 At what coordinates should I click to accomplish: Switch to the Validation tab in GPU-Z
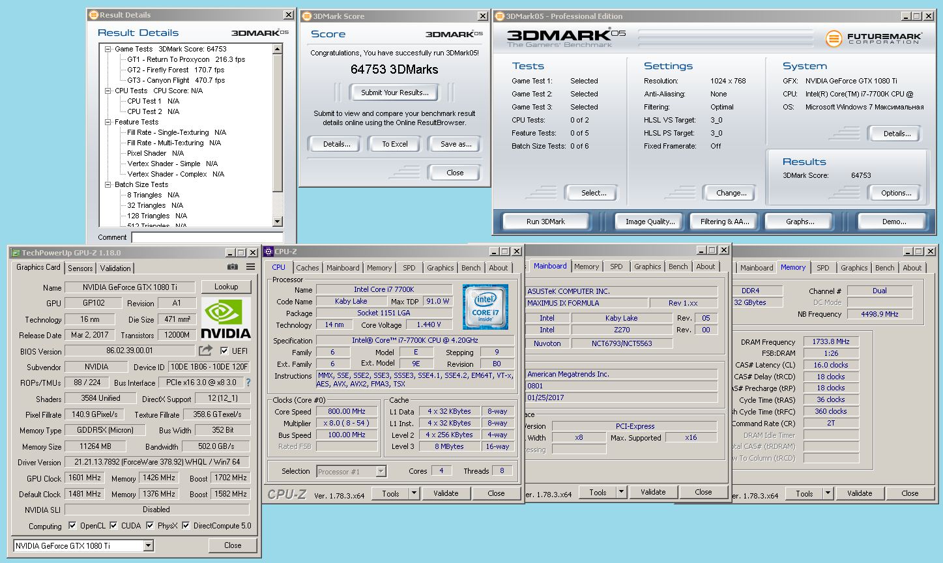tap(115, 268)
